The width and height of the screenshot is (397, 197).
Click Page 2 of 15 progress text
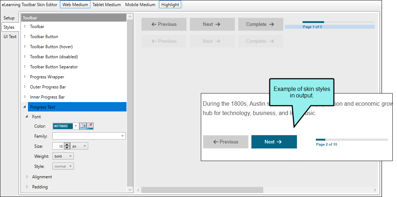(x=327, y=145)
